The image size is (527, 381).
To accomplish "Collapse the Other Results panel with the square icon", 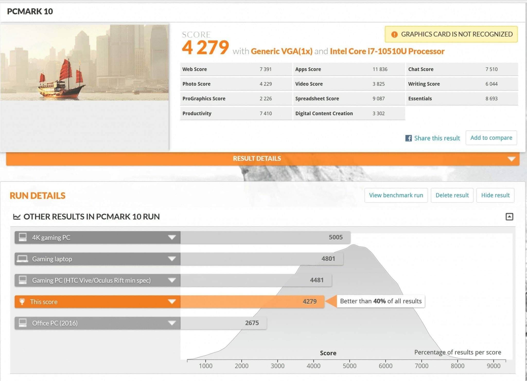I will [509, 217].
